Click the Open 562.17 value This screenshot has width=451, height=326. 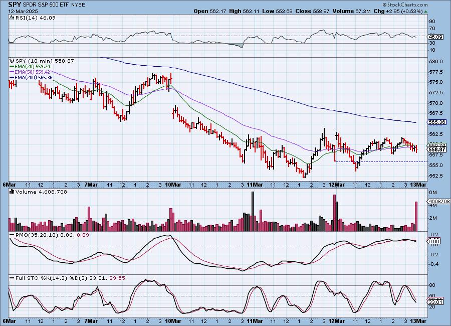point(210,11)
